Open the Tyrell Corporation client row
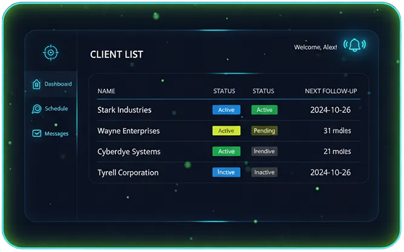This screenshot has width=404, height=252. coord(128,172)
